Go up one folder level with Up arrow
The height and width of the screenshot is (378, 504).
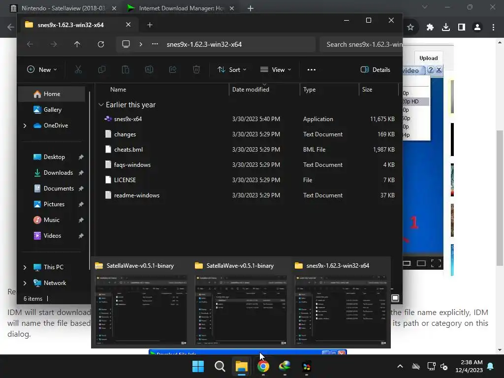(77, 44)
